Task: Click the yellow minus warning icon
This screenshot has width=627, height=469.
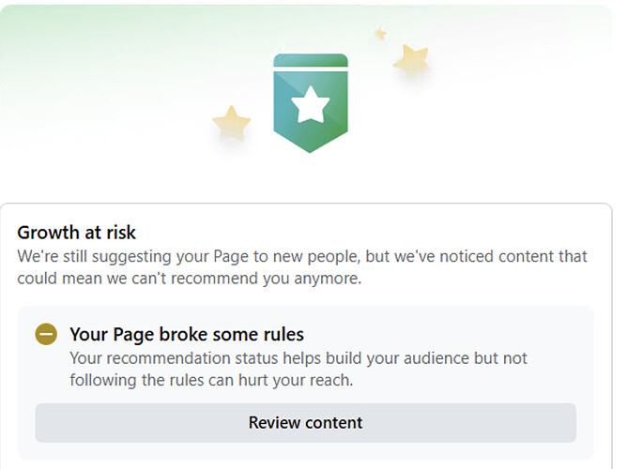Action: click(x=46, y=334)
